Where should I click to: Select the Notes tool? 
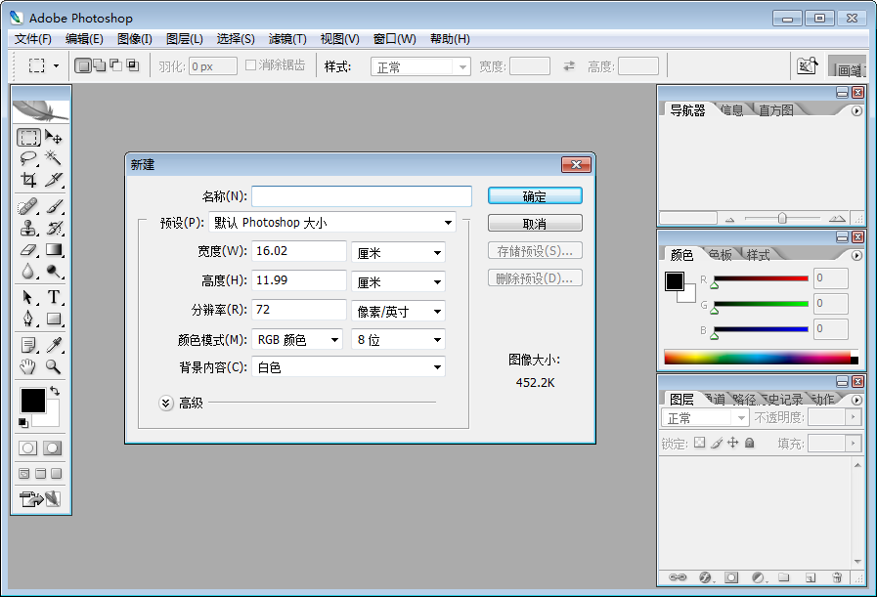pos(28,345)
